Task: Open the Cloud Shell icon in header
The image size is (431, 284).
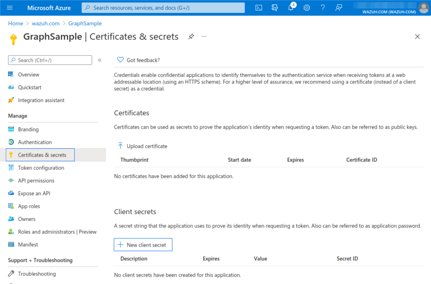Action: click(x=259, y=8)
